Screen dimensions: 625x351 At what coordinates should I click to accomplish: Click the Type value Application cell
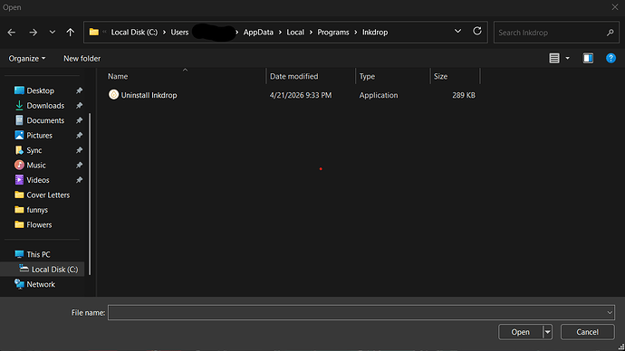[379, 95]
